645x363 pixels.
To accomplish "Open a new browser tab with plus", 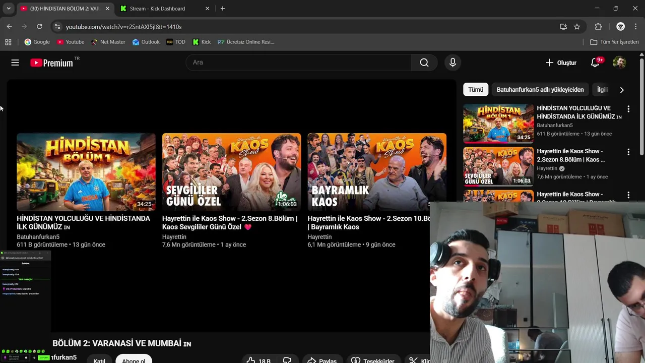I will [222, 9].
